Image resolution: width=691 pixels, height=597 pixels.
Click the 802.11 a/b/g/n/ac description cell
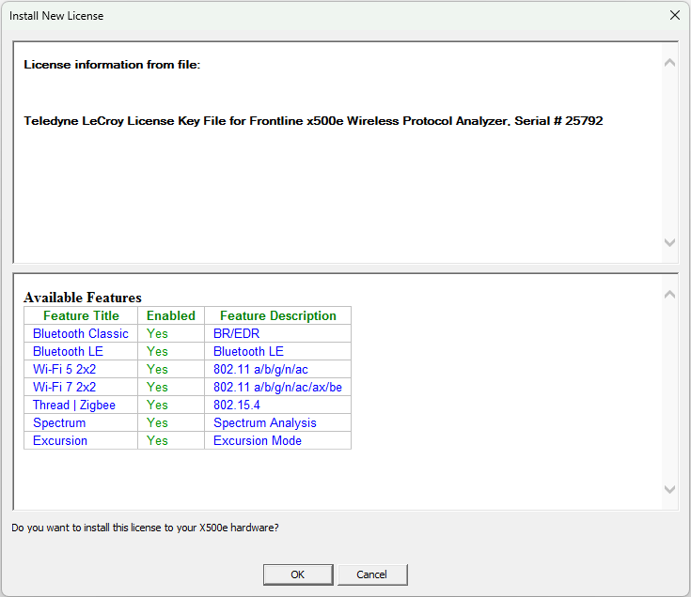coord(278,369)
